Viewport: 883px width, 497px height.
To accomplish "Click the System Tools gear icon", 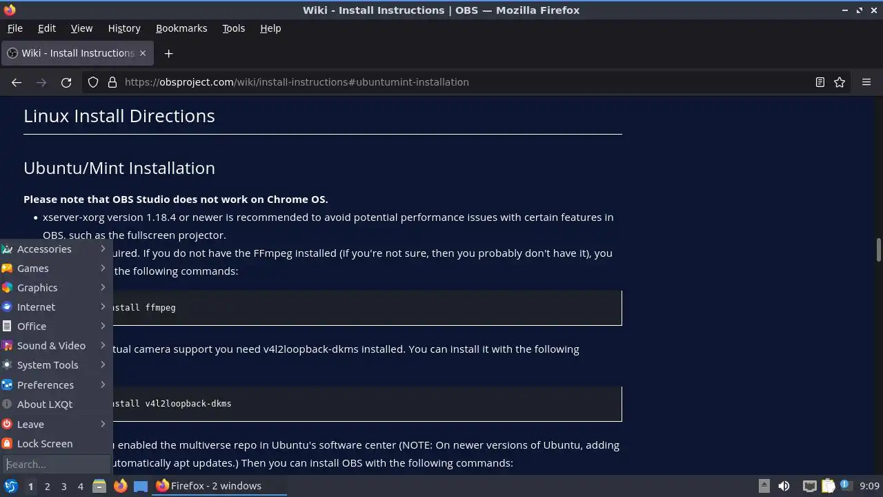I will [x=7, y=365].
